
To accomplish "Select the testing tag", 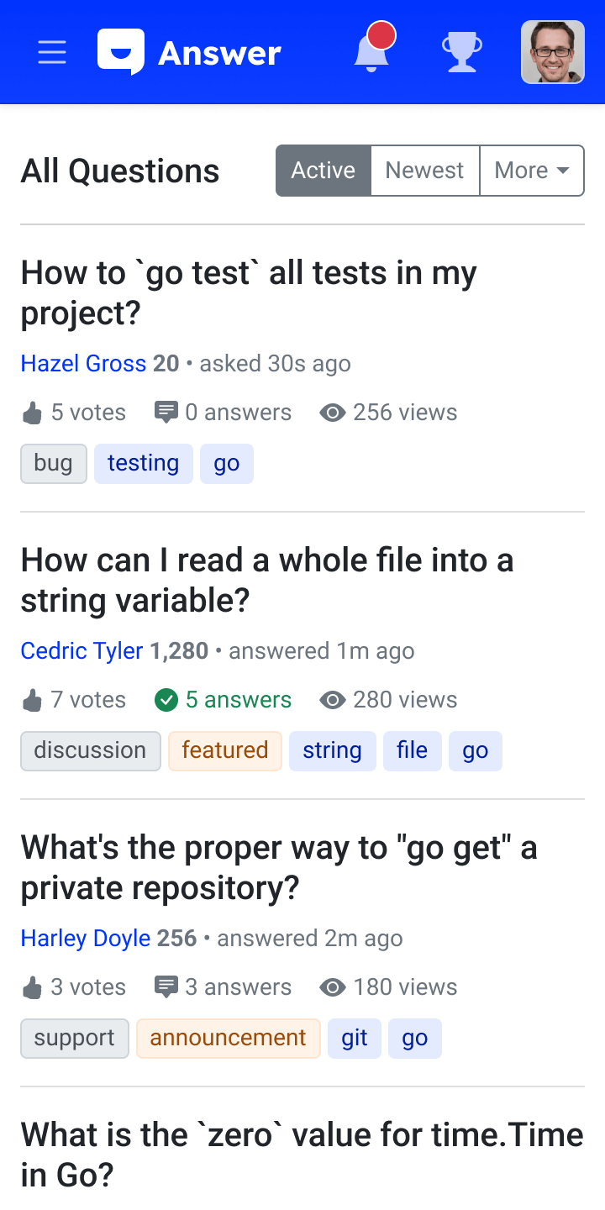I will [x=143, y=463].
